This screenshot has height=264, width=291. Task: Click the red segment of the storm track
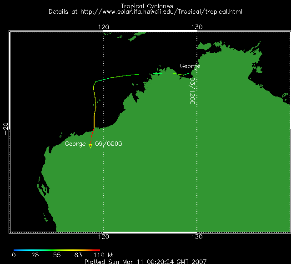click(x=92, y=135)
